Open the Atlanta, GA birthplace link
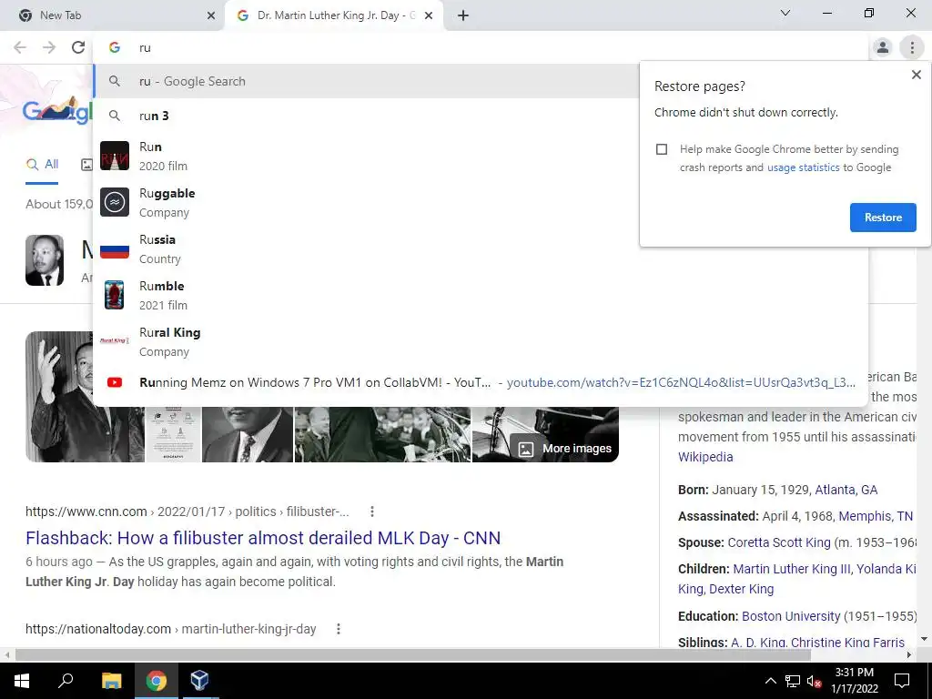Screen dimensions: 932x699 pyautogui.click(x=846, y=491)
